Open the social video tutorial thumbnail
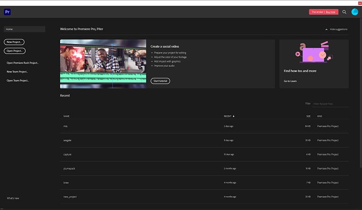This screenshot has height=210, width=362. tap(103, 64)
